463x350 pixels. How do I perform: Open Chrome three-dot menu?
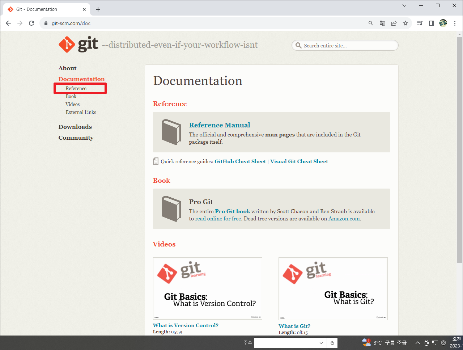(455, 23)
